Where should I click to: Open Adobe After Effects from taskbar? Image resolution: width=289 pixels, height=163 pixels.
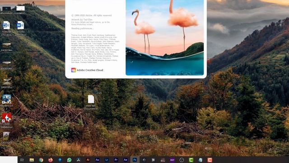(x=126, y=160)
